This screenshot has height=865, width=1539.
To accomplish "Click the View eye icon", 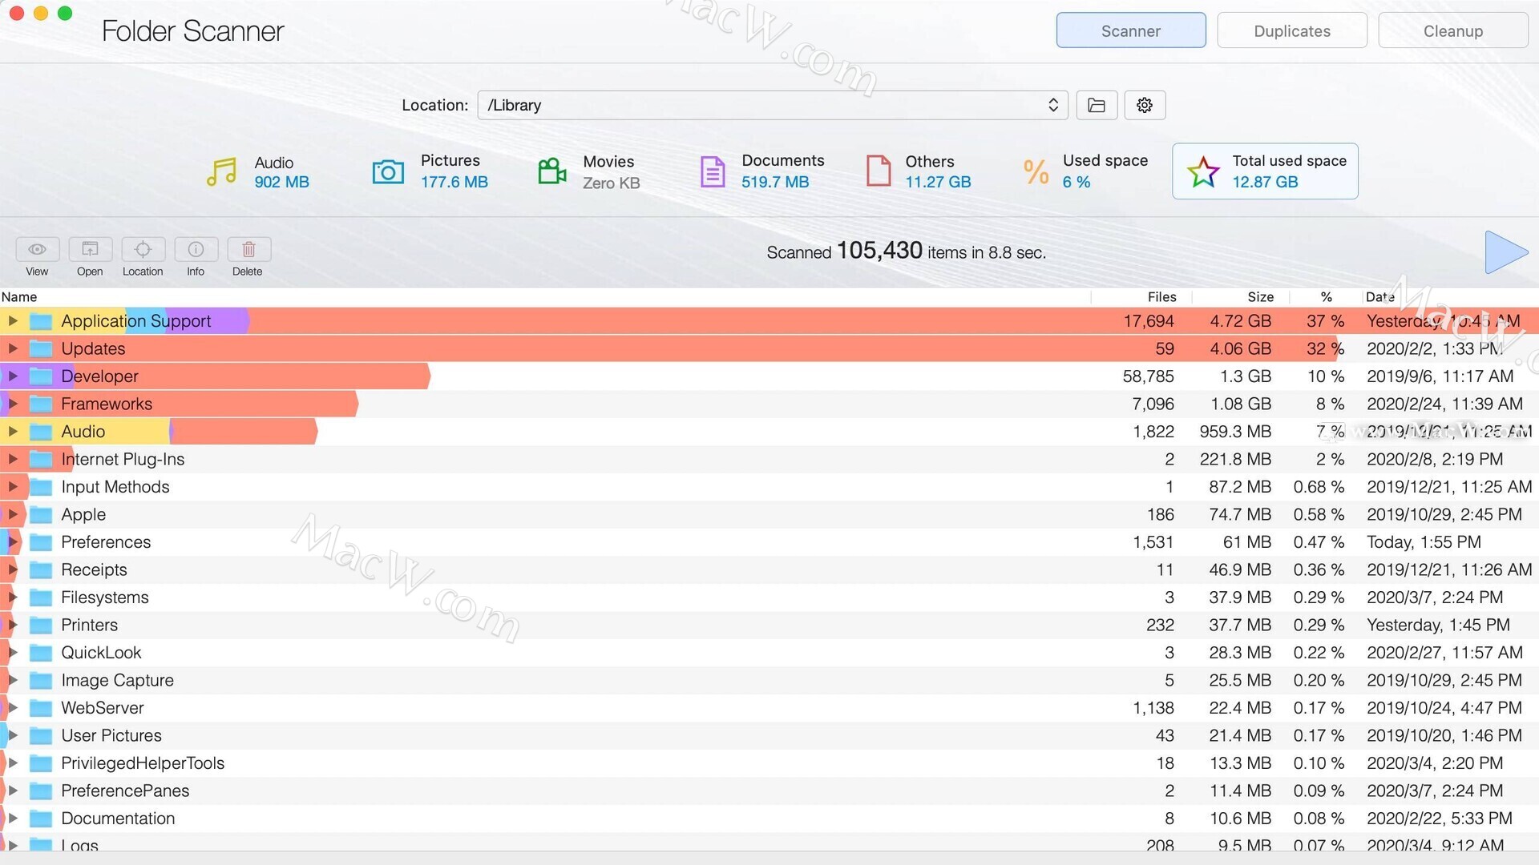I will 37,249.
